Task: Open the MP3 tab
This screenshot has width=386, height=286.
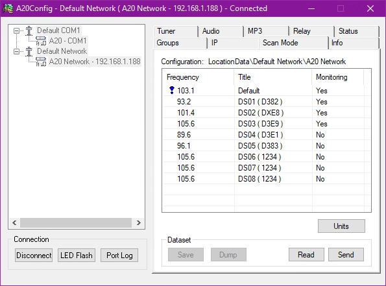Action: [x=266, y=31]
